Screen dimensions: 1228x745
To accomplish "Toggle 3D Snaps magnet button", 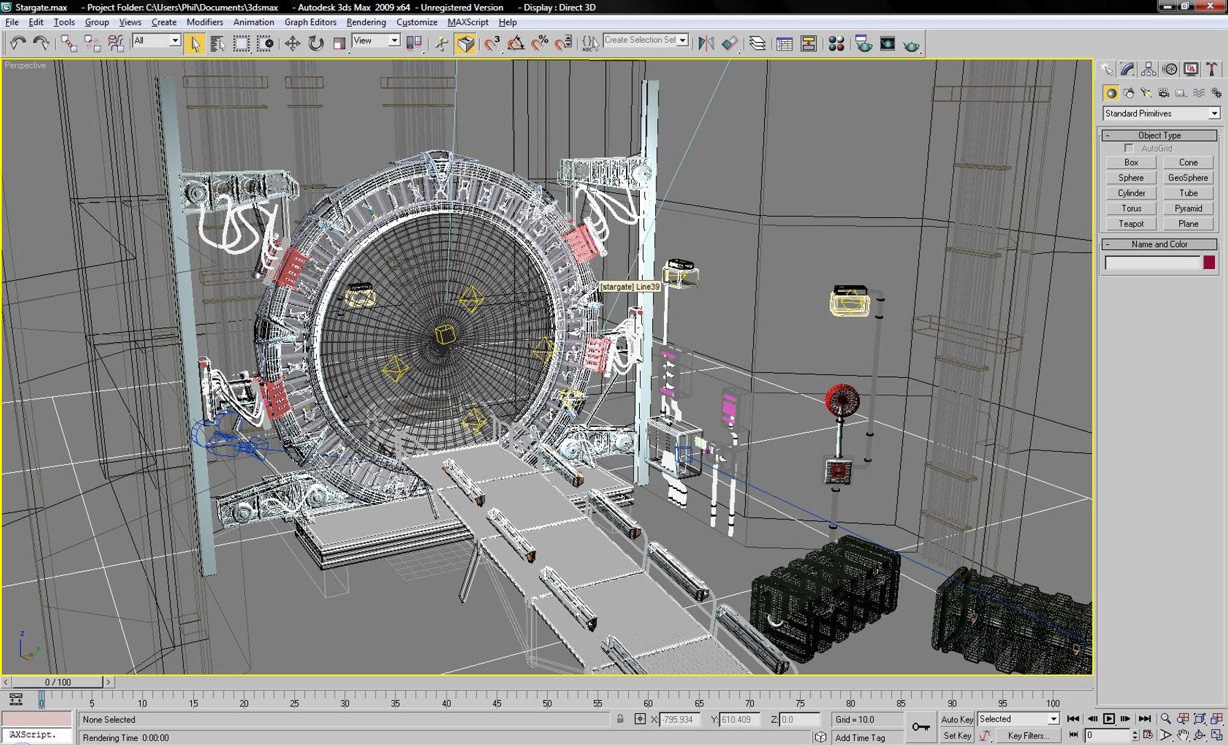I will click(x=491, y=43).
